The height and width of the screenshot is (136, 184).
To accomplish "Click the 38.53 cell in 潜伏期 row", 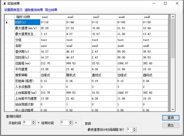I will (x=155, y=52).
